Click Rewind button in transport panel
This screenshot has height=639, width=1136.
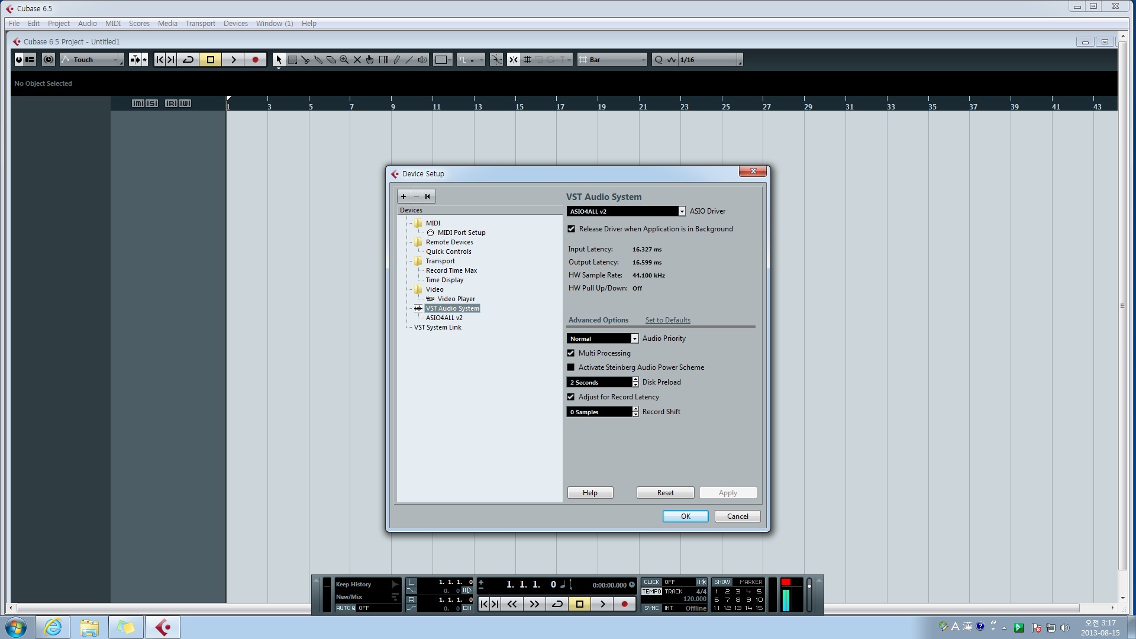[x=512, y=604]
